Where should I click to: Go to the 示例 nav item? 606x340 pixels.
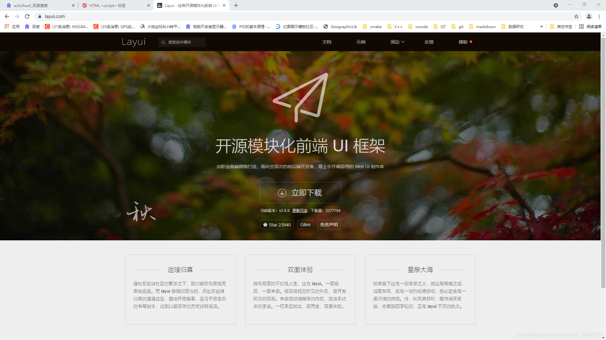pos(361,42)
